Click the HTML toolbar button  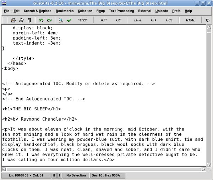tap(190, 20)
